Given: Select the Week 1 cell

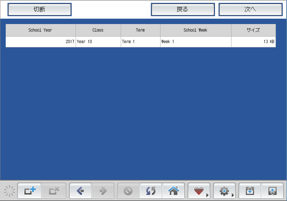Looking at the screenshot, I should (x=196, y=42).
